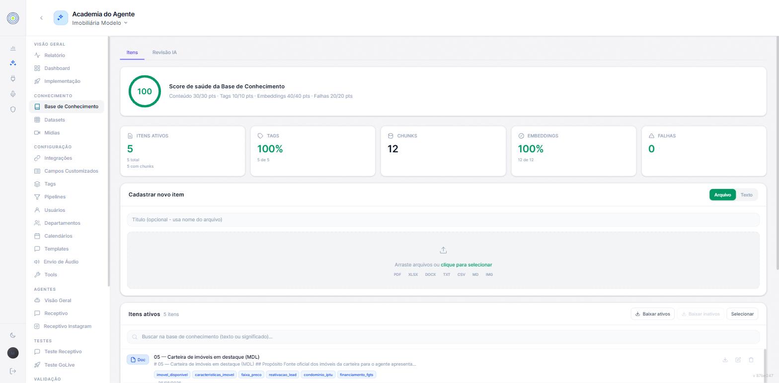Click the financiamento_fgts tag
The width and height of the screenshot is (779, 383).
pos(357,375)
